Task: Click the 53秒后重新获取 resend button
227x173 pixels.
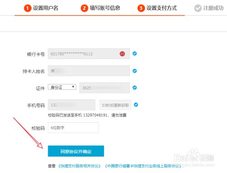Action: point(115,105)
